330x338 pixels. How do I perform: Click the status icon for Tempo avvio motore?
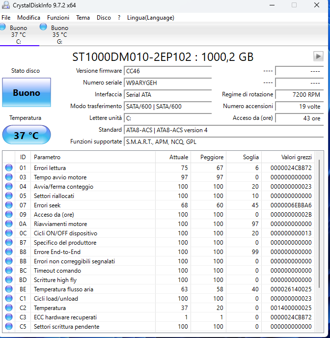click(9, 177)
